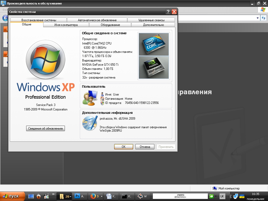
Task: Click the Nero Search input field
Action: click(x=180, y=196)
